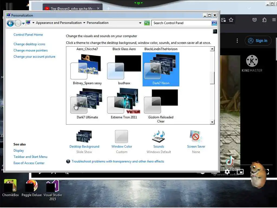Open Visual Studio 2015 desktop shortcut
Image resolution: width=277 pixels, height=208 pixels.
pyautogui.click(x=53, y=190)
